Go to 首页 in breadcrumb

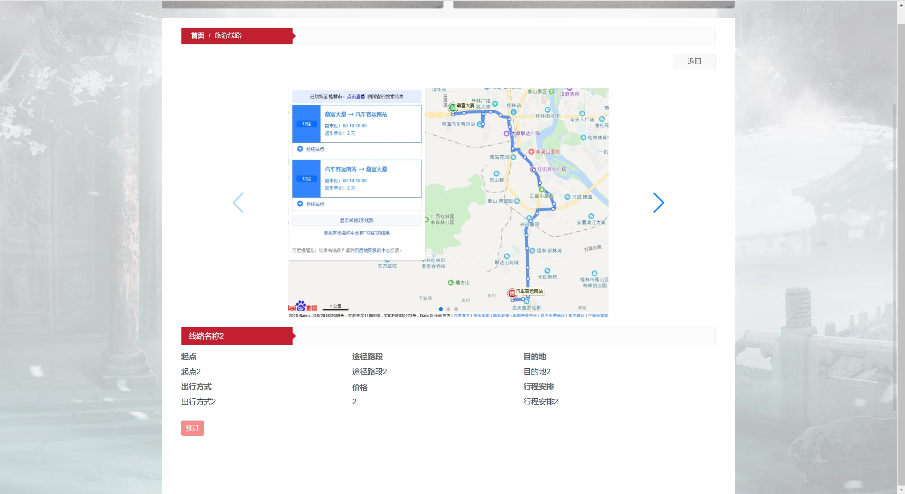coord(197,36)
